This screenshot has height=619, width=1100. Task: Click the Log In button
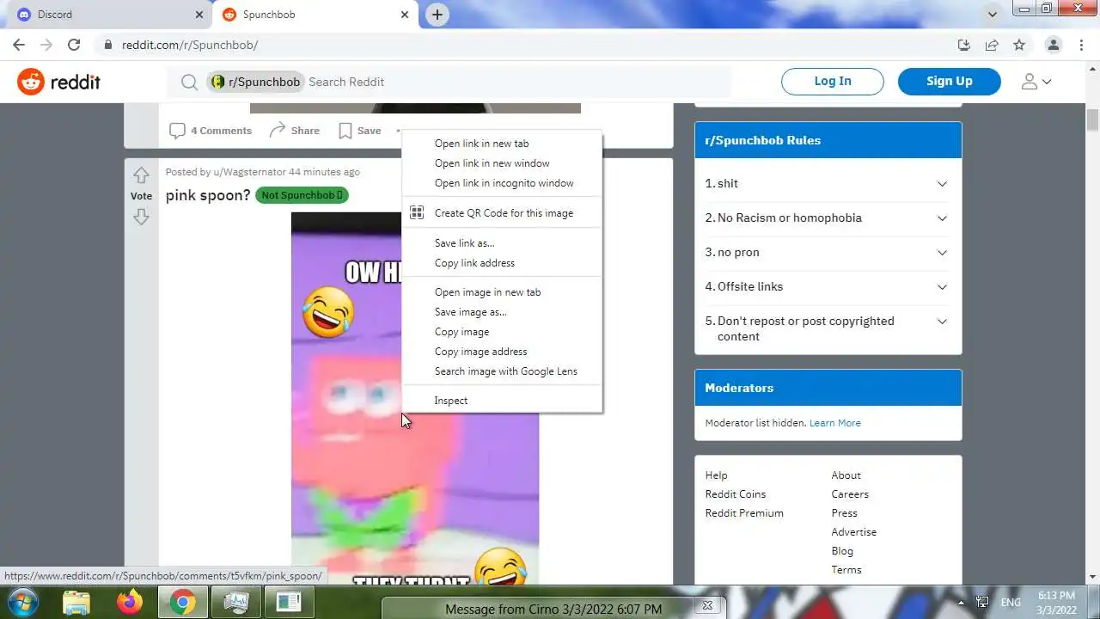833,82
